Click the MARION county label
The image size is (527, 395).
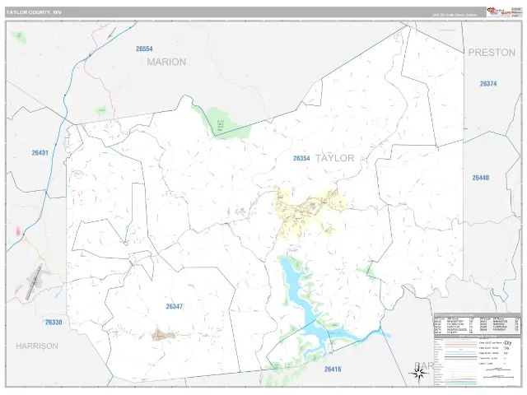tap(166, 62)
